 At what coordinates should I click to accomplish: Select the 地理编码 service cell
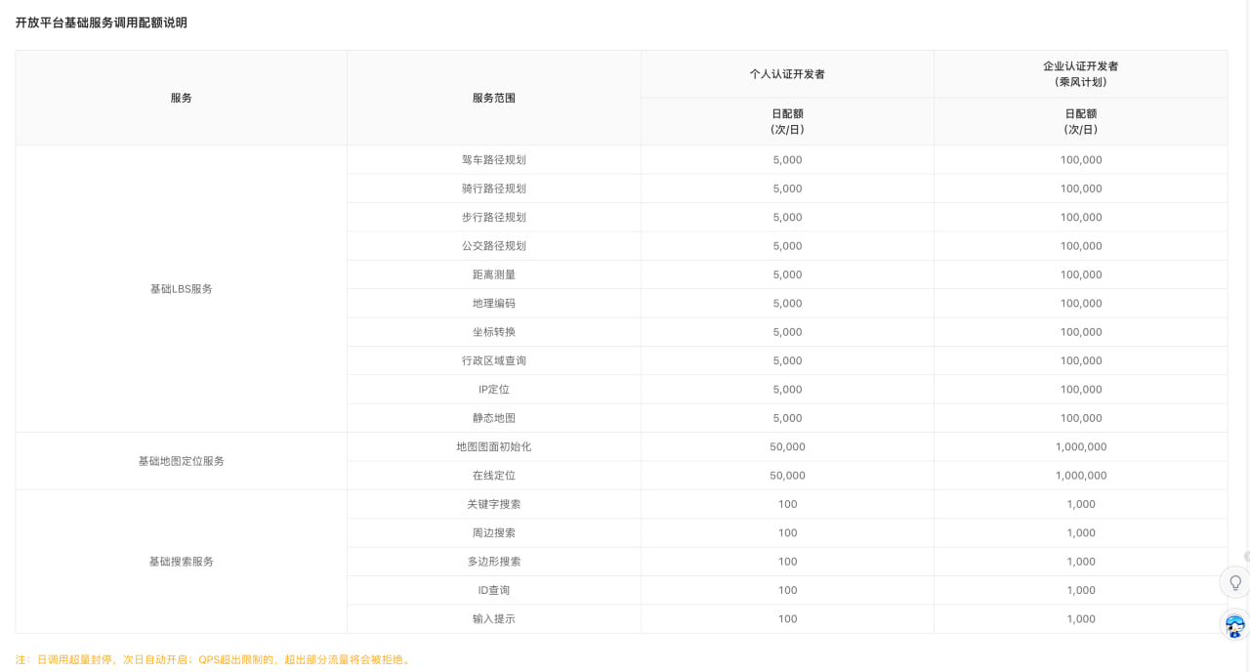click(x=493, y=304)
